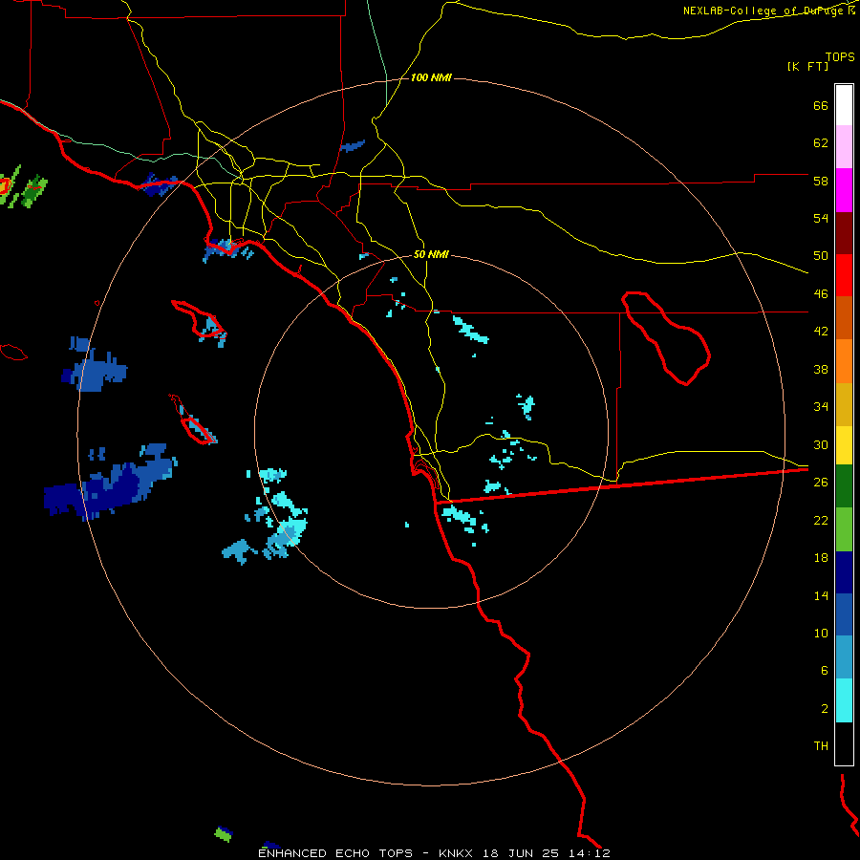Select the 42 legend value

[821, 331]
